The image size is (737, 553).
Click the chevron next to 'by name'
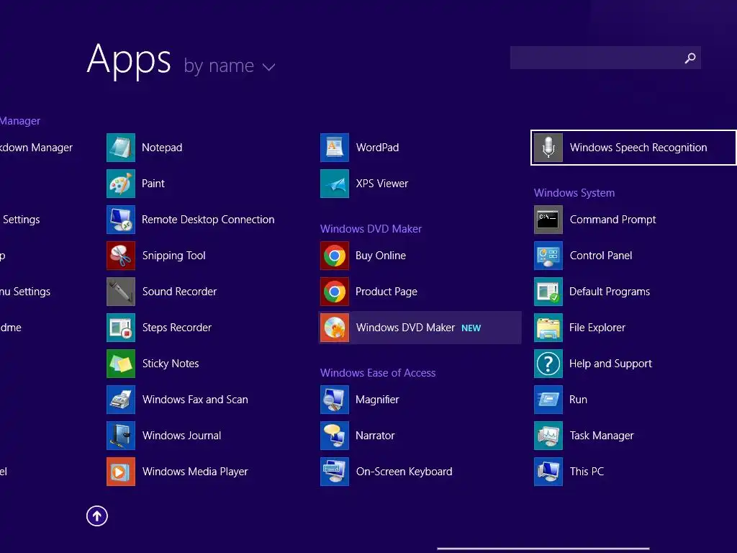tap(269, 67)
